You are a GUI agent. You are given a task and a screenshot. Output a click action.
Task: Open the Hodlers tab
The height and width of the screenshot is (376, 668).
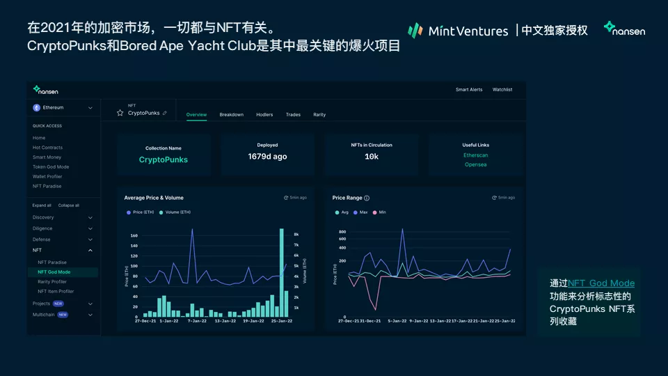[264, 115]
